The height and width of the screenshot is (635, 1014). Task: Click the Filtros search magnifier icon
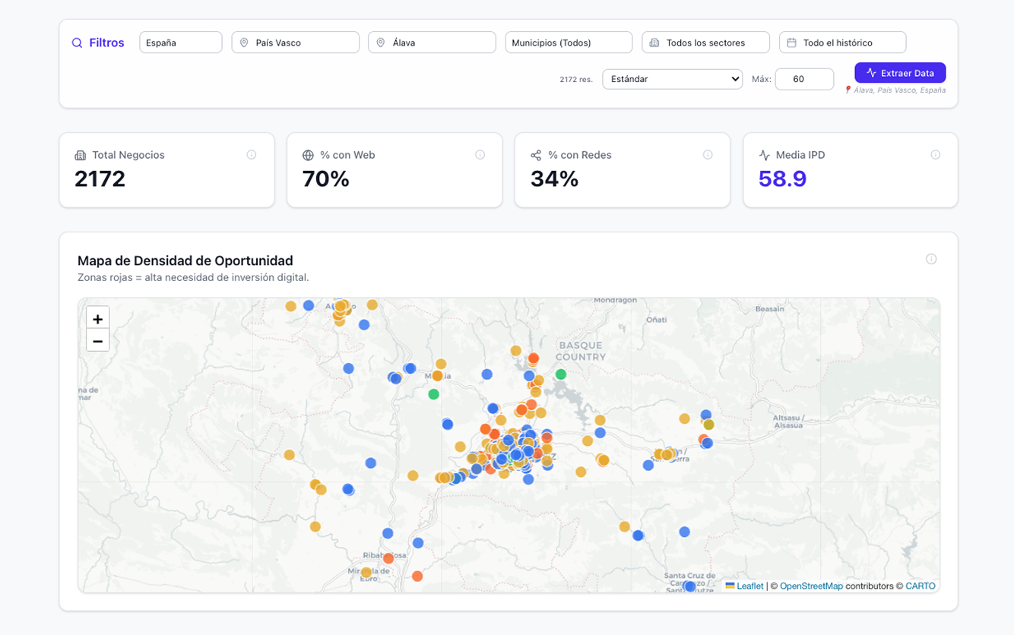(x=77, y=43)
